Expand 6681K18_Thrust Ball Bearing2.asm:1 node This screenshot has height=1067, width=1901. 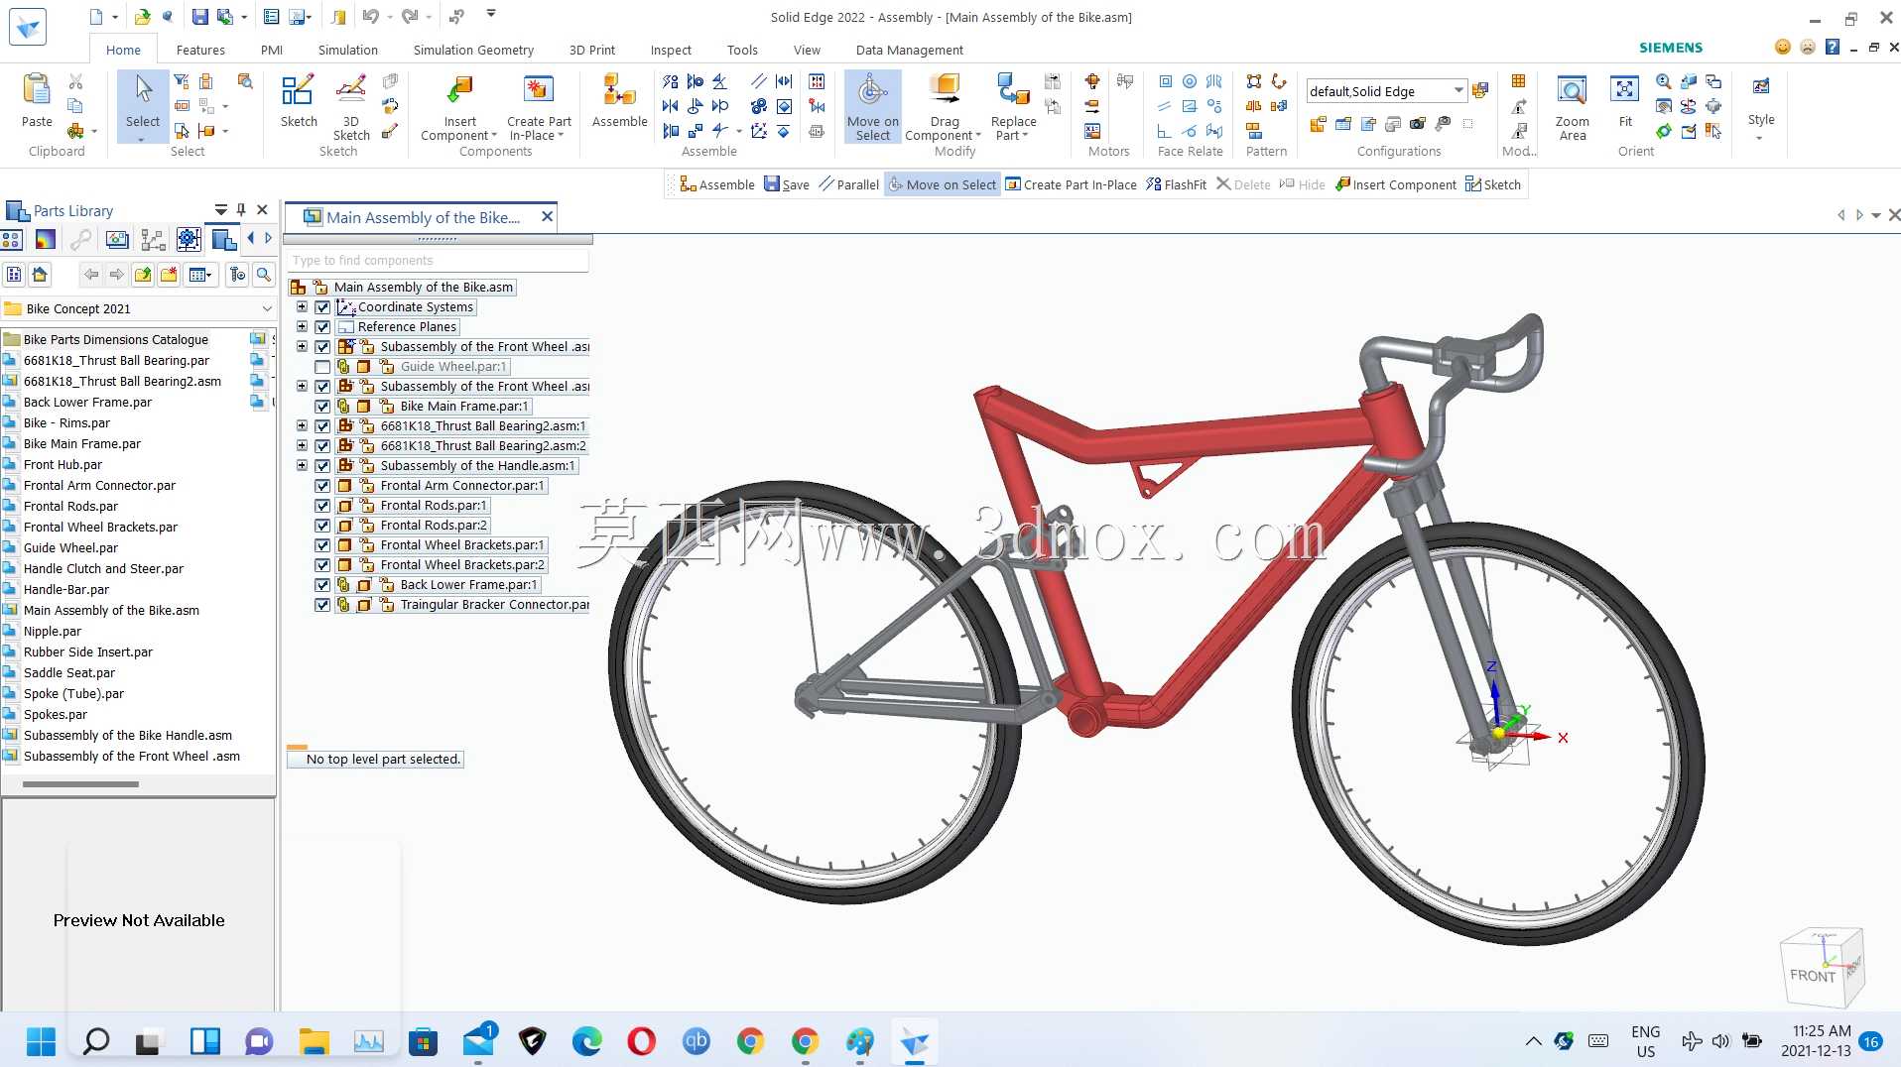(302, 426)
